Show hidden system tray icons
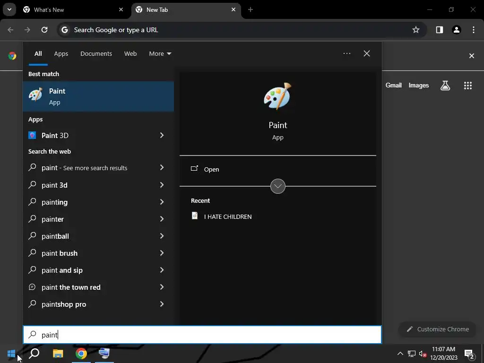Viewport: 484px width, 363px height. pyautogui.click(x=400, y=354)
